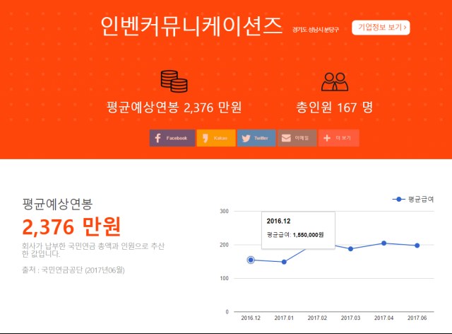Share by email (이메일) button

[x=296, y=138]
